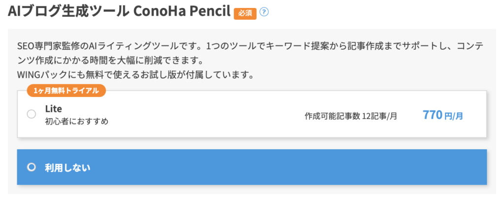Click the 770 price figure
Viewport: 504px width, 197px height.
click(433, 115)
